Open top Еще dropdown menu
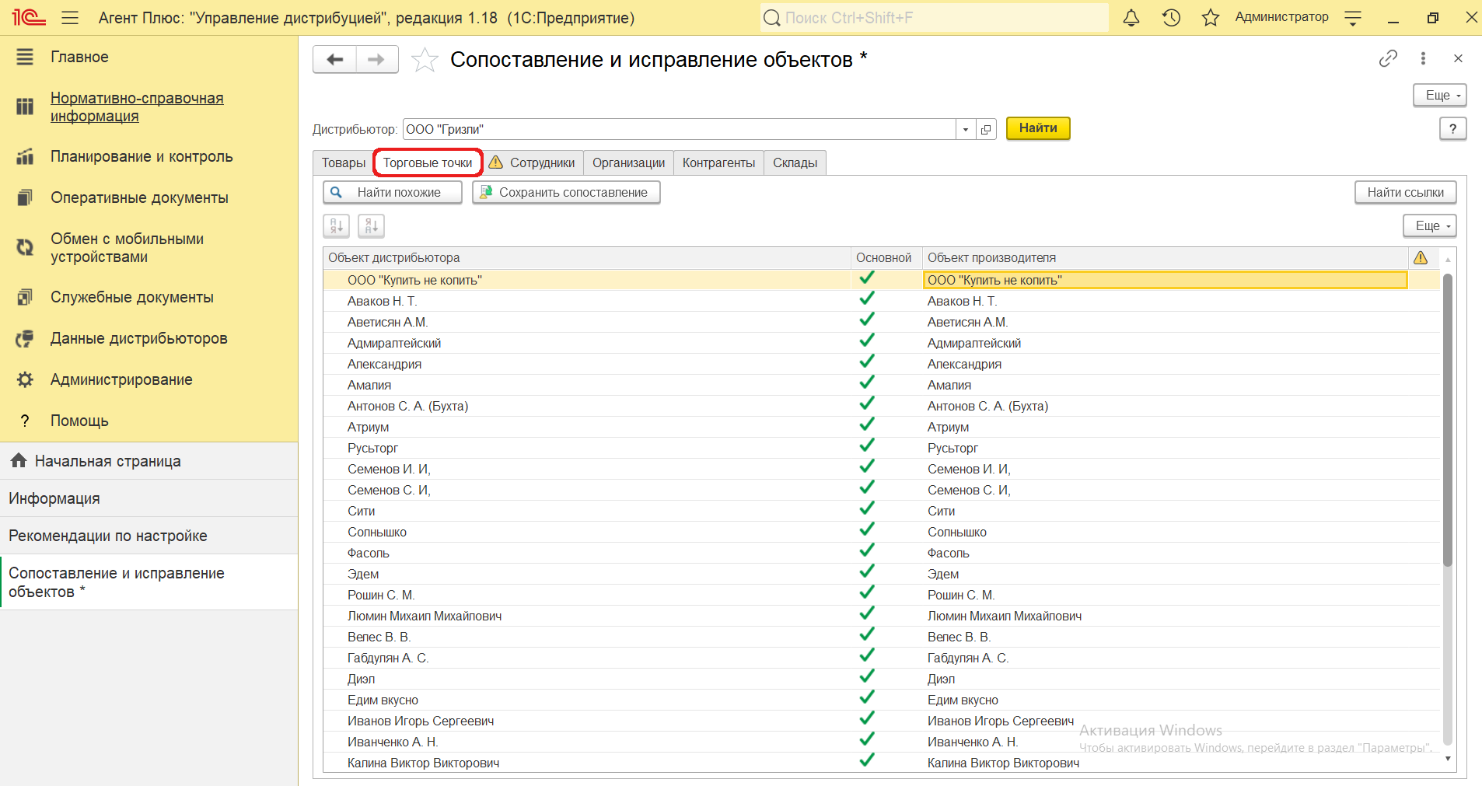 (1440, 95)
